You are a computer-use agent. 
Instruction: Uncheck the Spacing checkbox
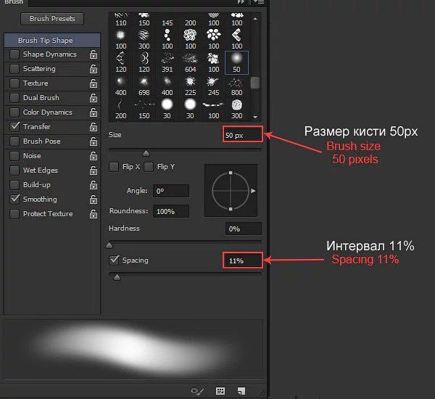(x=114, y=260)
